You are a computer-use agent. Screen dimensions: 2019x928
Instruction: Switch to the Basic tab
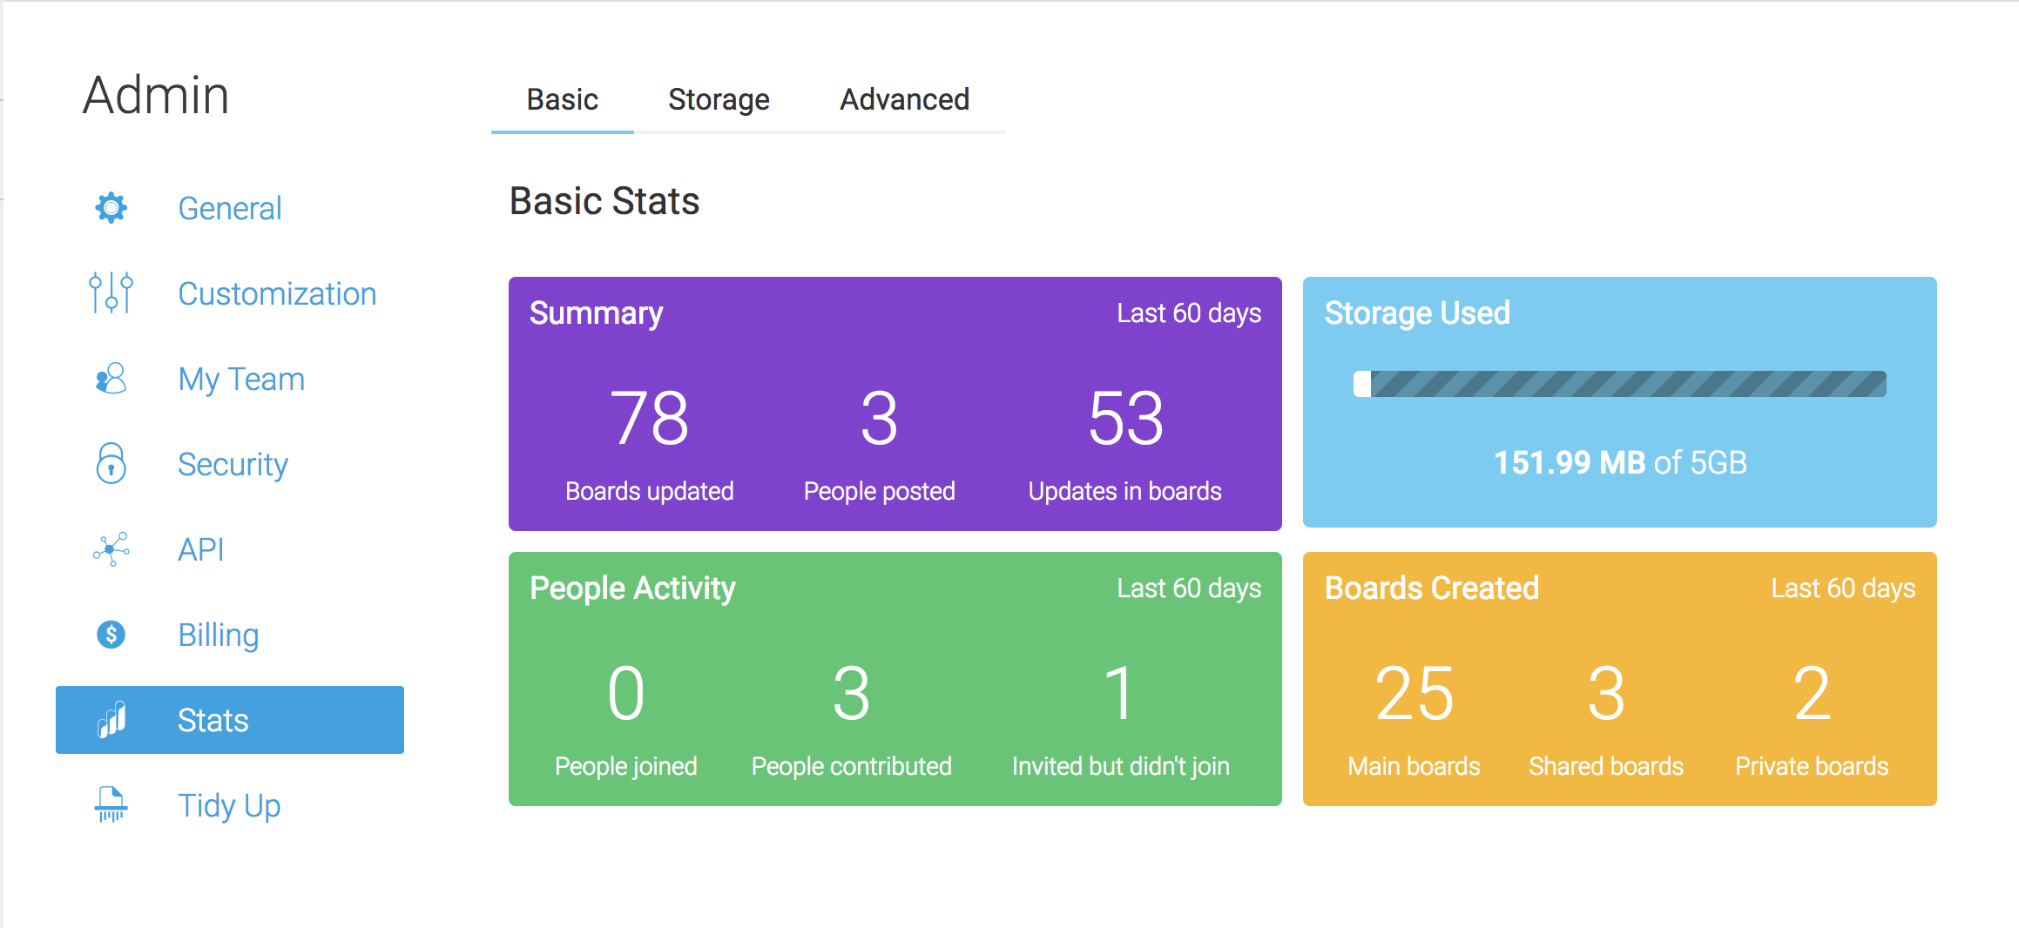pos(563,100)
